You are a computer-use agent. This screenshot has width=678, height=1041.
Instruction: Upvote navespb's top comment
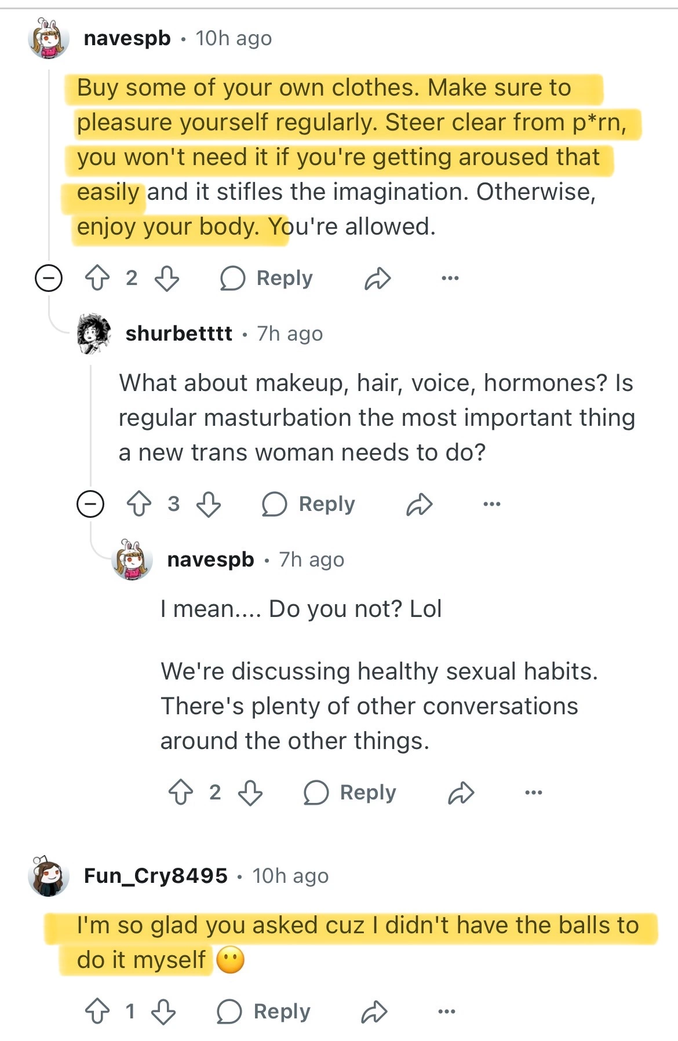click(x=97, y=278)
